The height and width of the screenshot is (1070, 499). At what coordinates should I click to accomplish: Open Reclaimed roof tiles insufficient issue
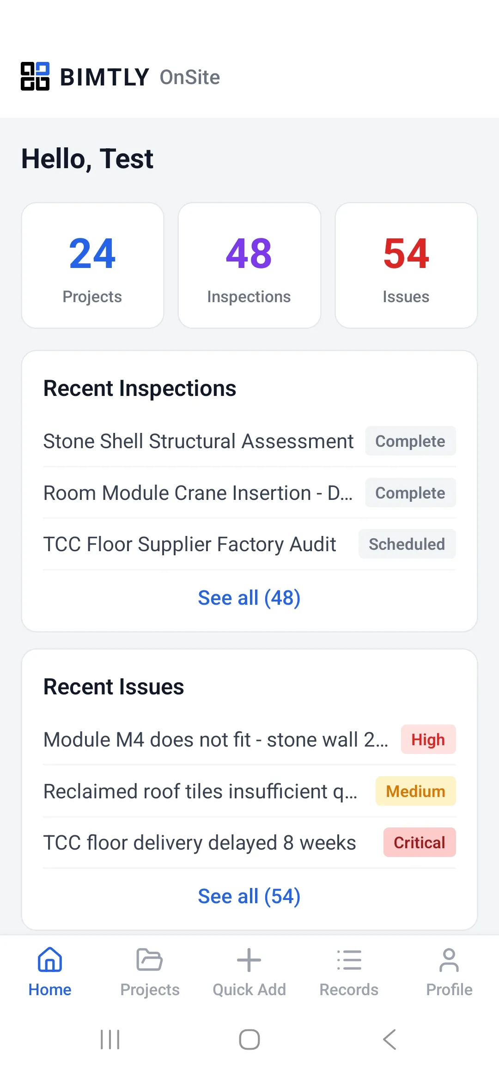tap(200, 791)
